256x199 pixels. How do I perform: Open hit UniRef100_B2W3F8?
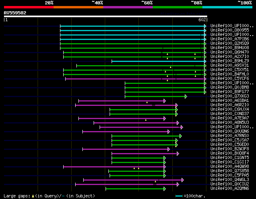(230, 149)
